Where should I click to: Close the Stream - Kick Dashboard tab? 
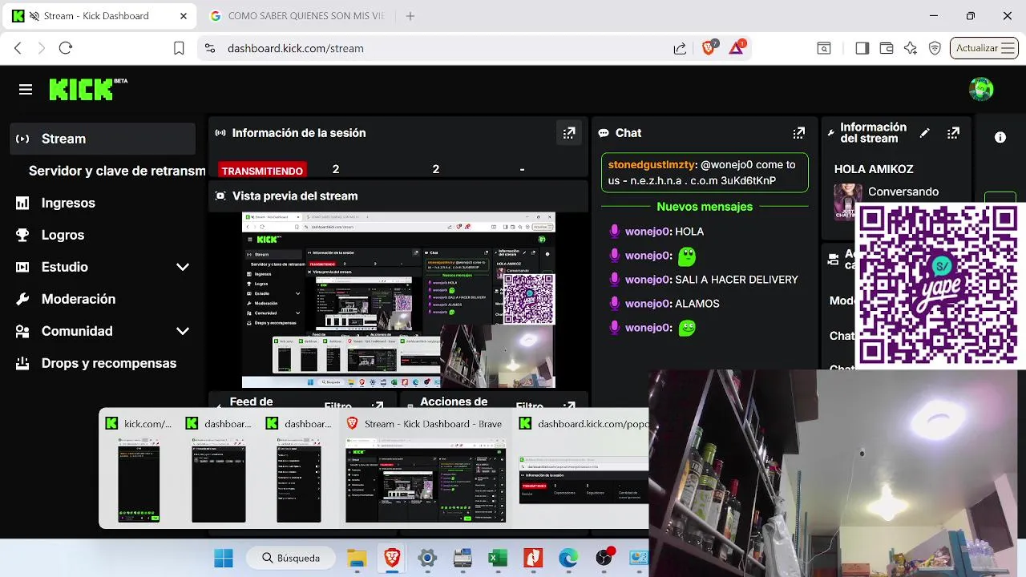click(x=184, y=16)
